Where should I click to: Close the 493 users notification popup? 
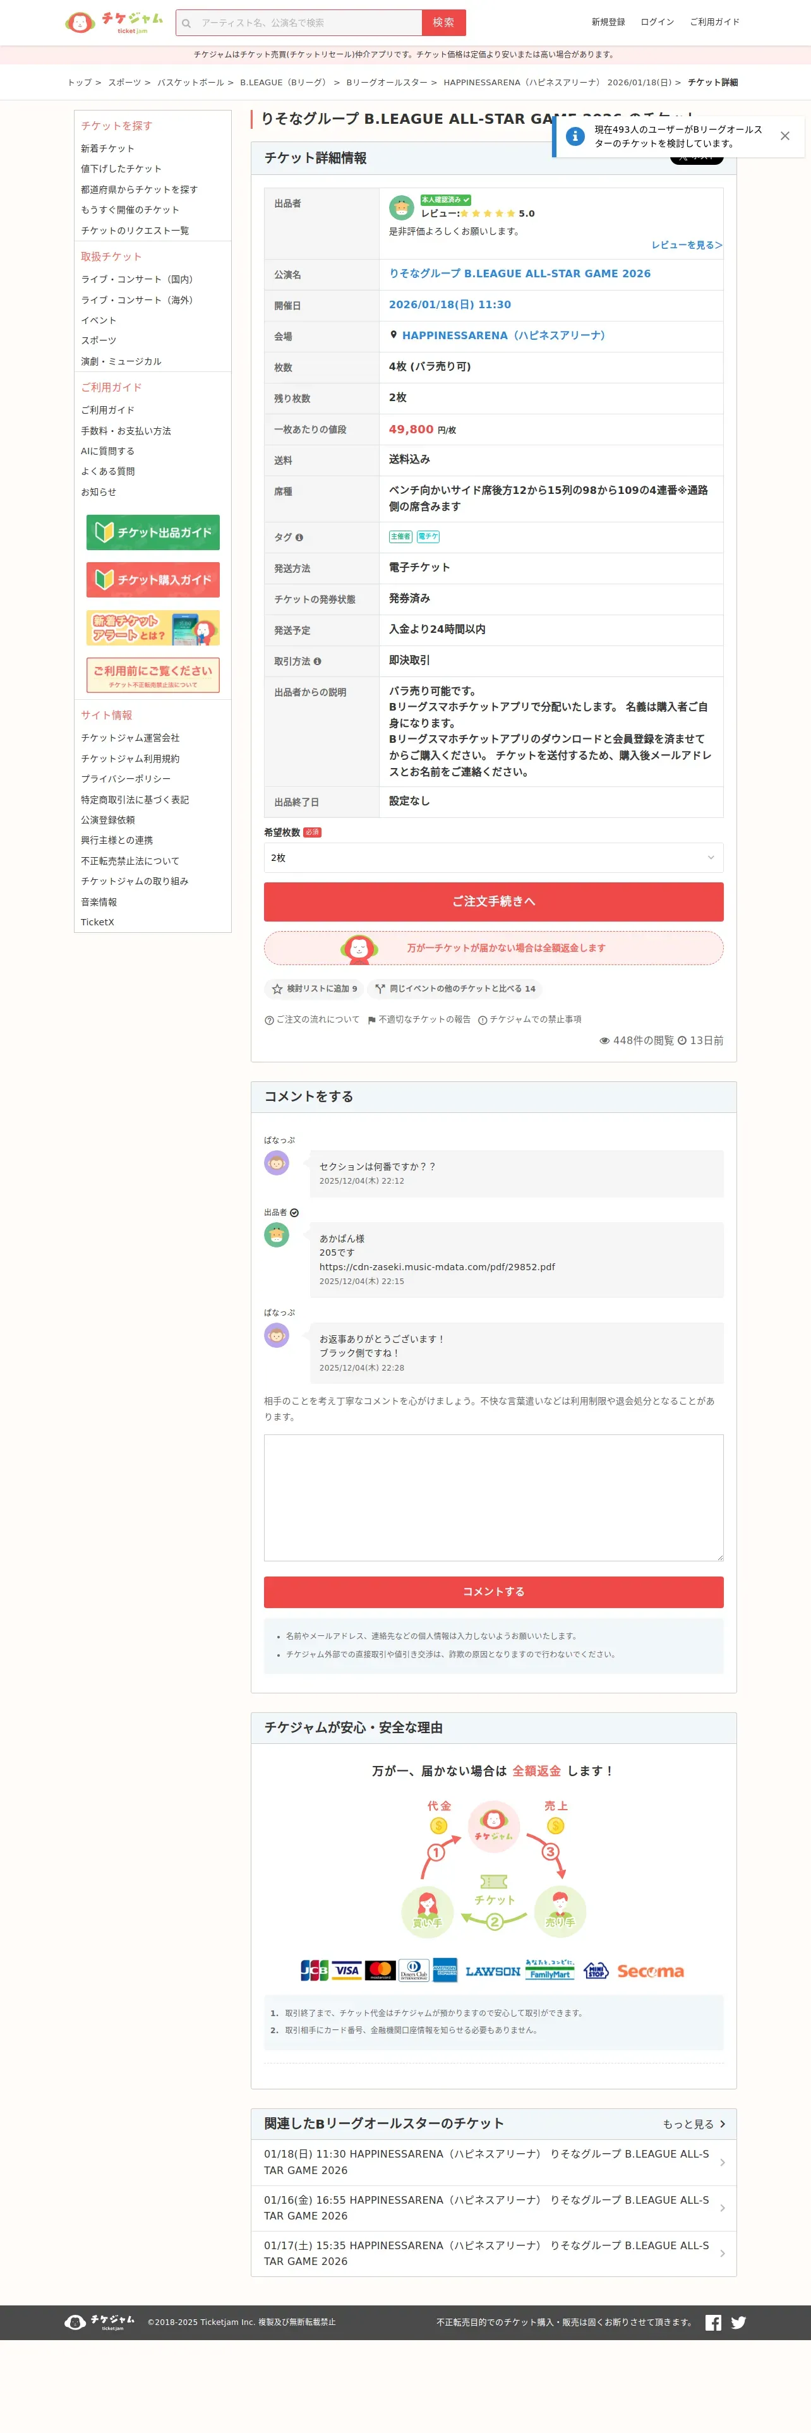784,136
